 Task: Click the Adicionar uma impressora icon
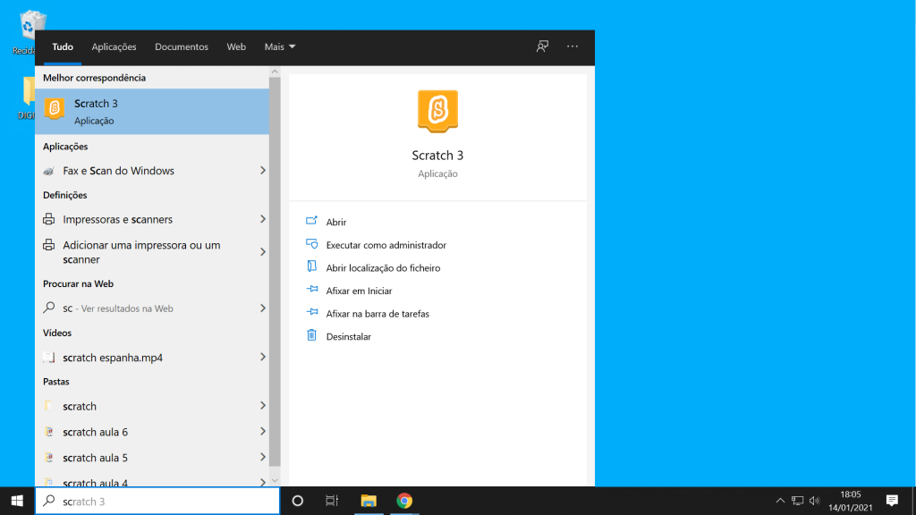(x=49, y=245)
